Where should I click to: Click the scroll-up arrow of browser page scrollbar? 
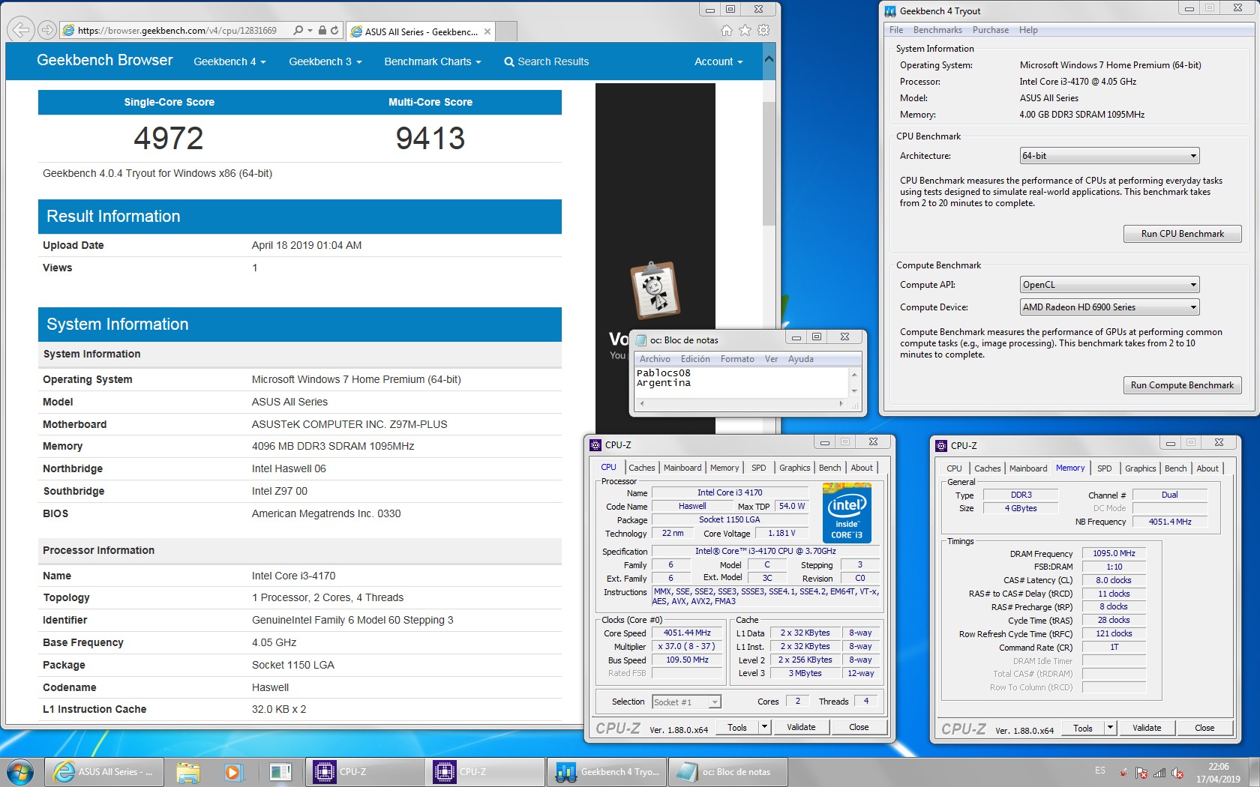click(769, 59)
